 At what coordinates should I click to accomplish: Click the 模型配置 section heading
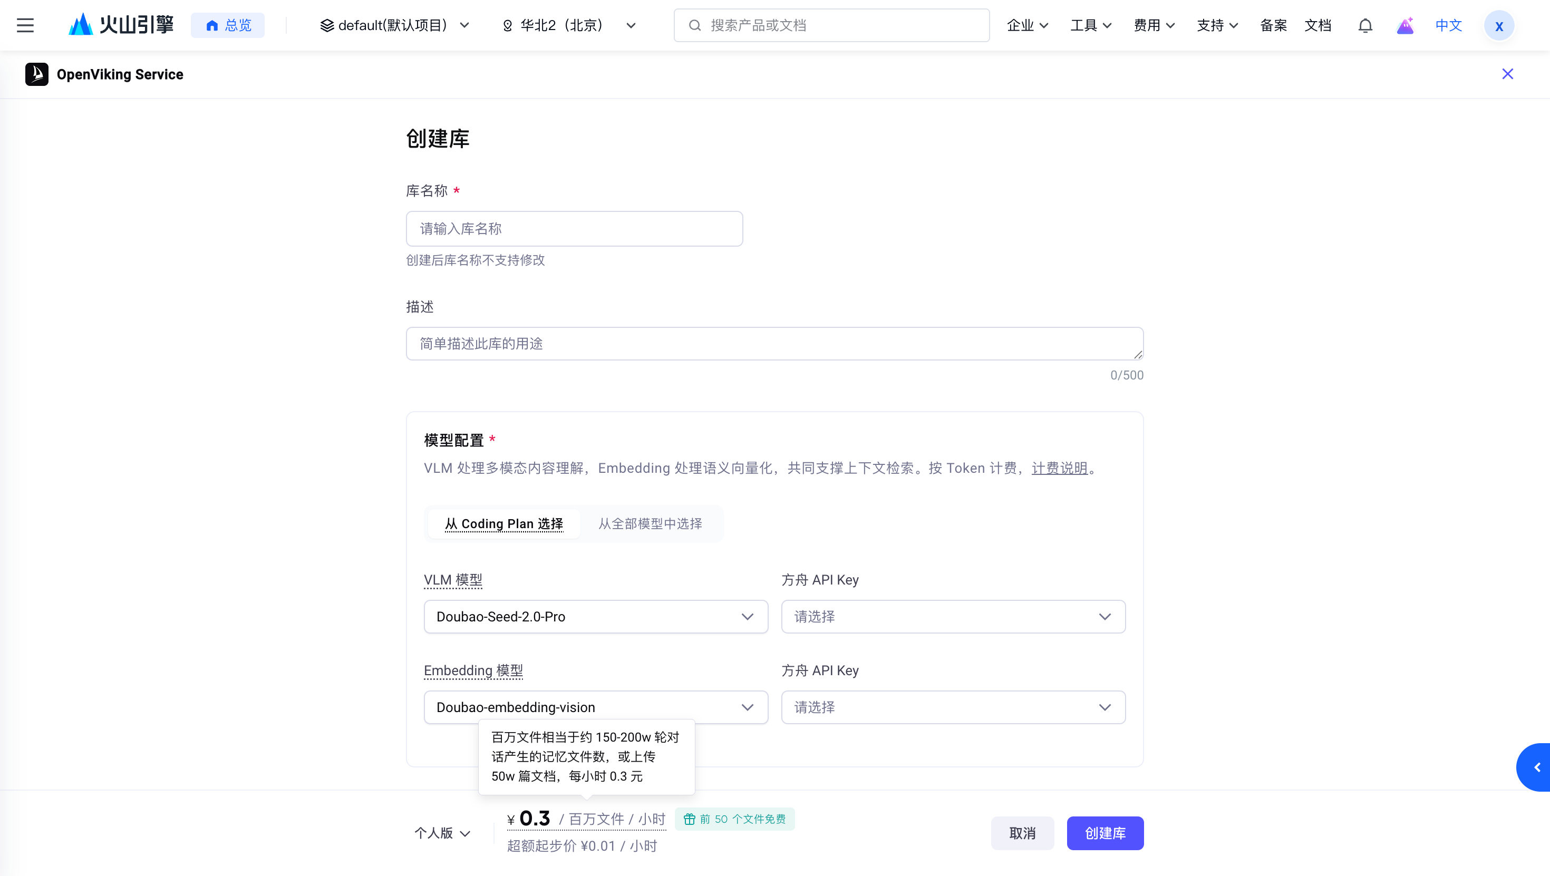click(x=454, y=440)
